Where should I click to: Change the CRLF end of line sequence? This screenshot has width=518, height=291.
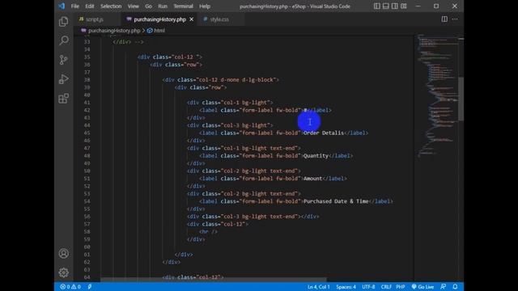click(386, 287)
